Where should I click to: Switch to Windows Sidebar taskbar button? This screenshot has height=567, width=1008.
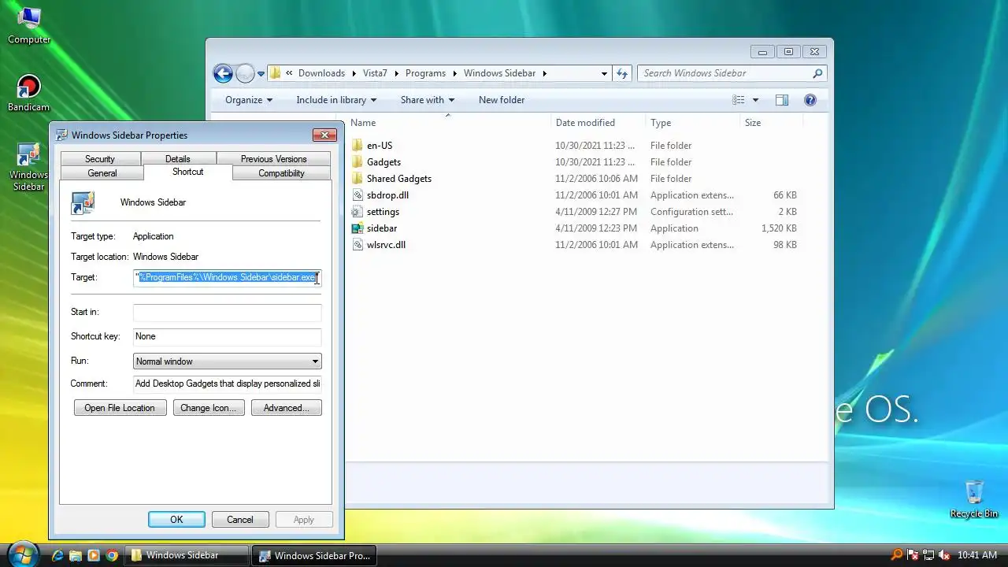[x=187, y=555]
